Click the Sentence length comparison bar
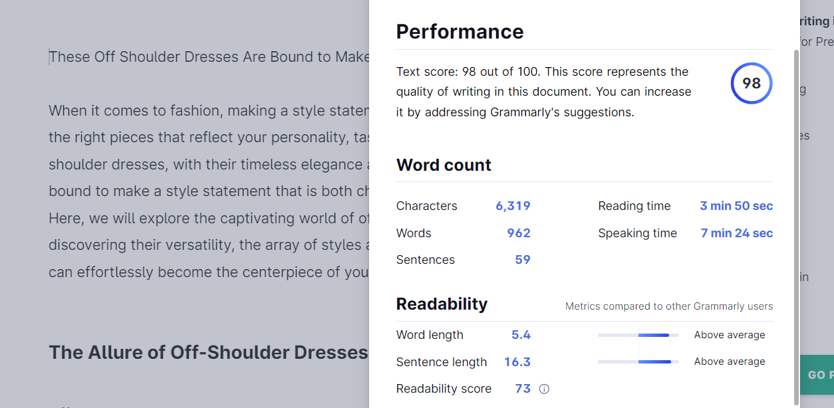The image size is (834, 408). coord(638,361)
